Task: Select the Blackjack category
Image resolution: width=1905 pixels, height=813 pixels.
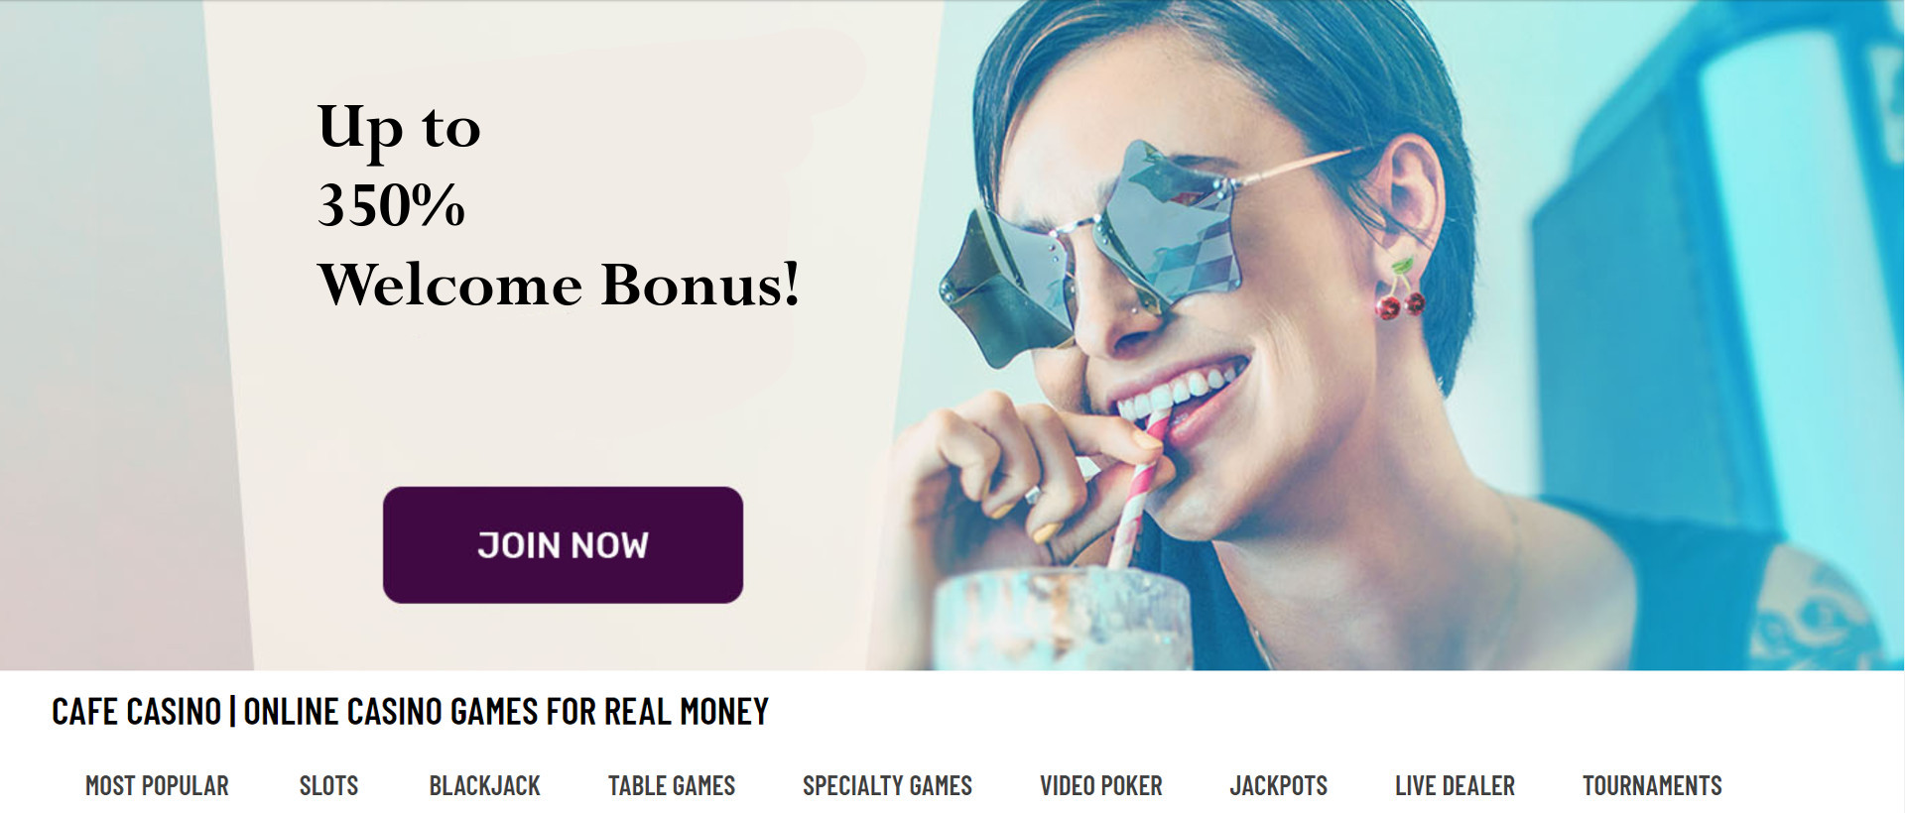Action: point(484,785)
